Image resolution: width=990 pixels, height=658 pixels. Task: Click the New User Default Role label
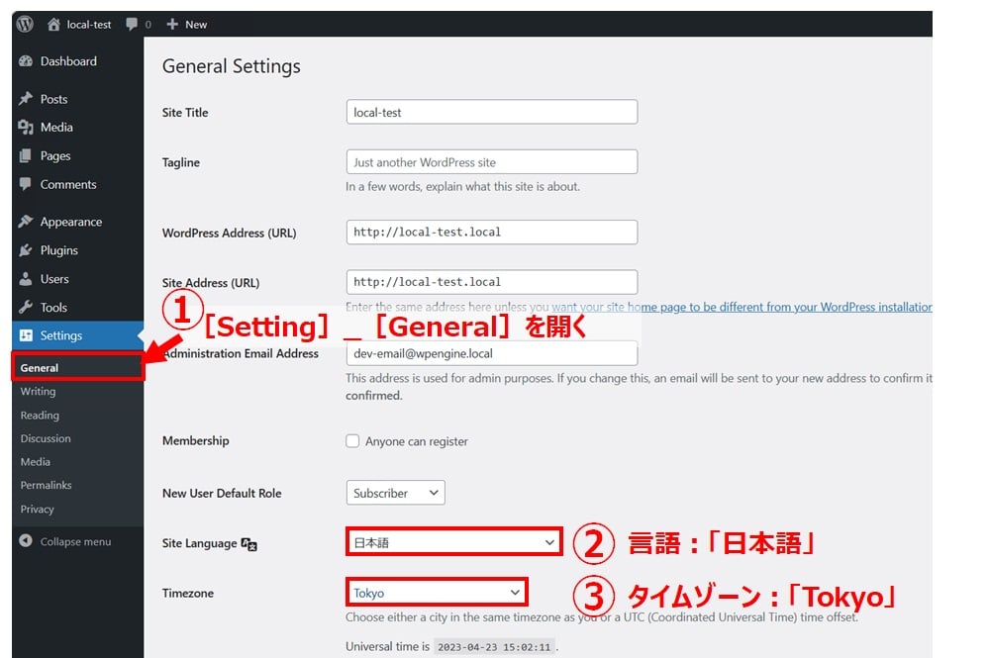click(222, 494)
